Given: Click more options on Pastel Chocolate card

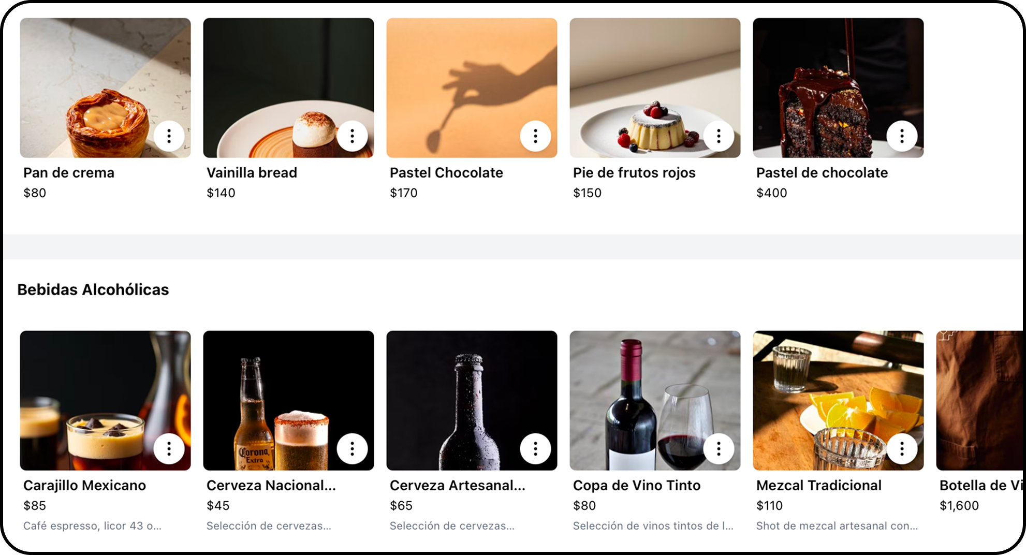Looking at the screenshot, I should tap(535, 136).
